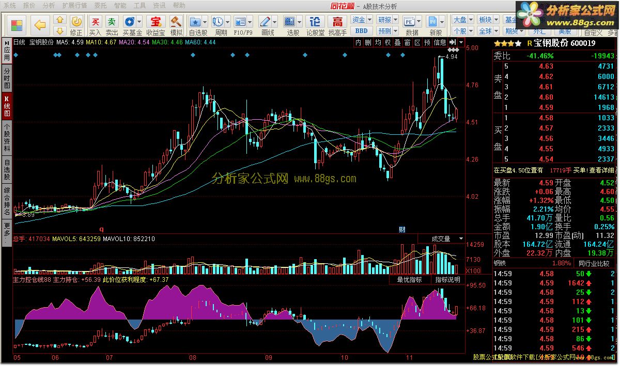Expand the dropdown arrow after the 信息 toggle
The width and height of the screenshot is (620, 366).
point(461,42)
